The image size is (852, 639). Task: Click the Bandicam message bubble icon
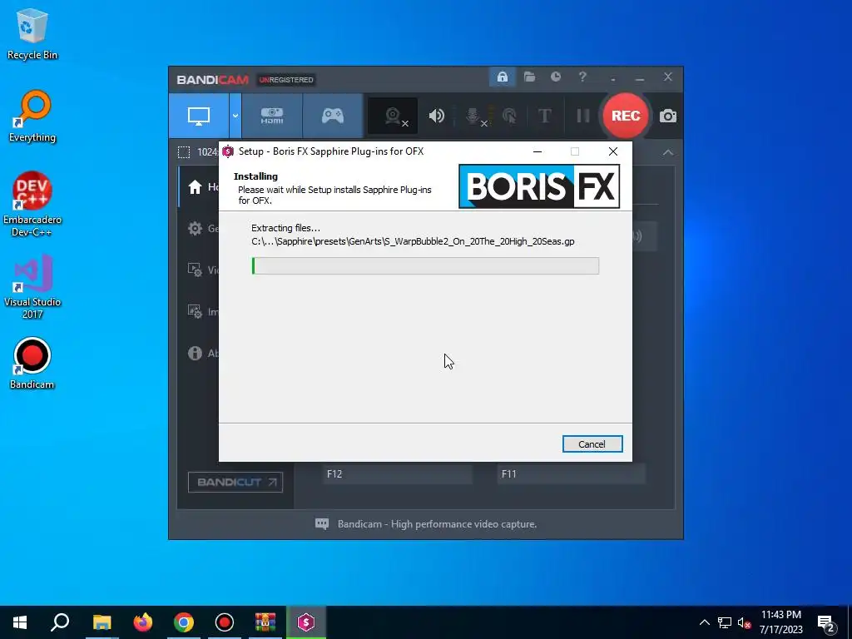pos(322,524)
